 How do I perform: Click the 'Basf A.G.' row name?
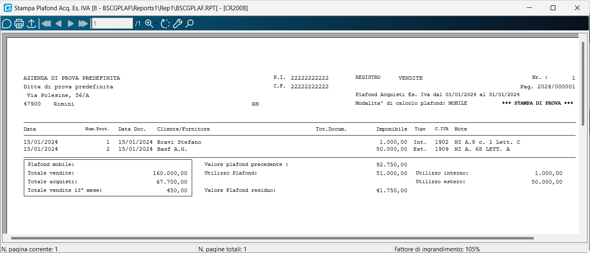point(172,149)
